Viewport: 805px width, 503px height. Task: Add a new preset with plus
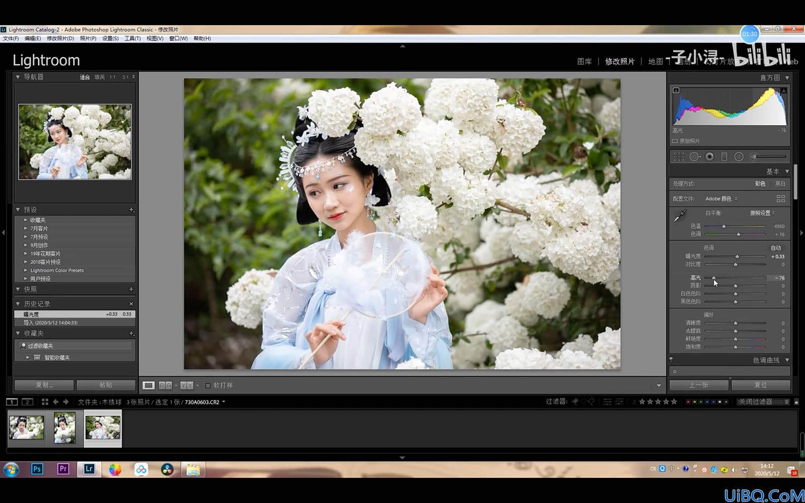coord(131,210)
